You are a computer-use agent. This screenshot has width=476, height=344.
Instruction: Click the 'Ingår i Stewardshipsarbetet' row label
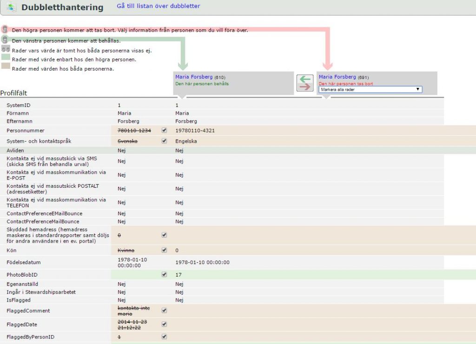(x=41, y=292)
